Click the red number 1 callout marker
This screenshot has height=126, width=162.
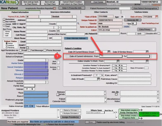click(56, 56)
